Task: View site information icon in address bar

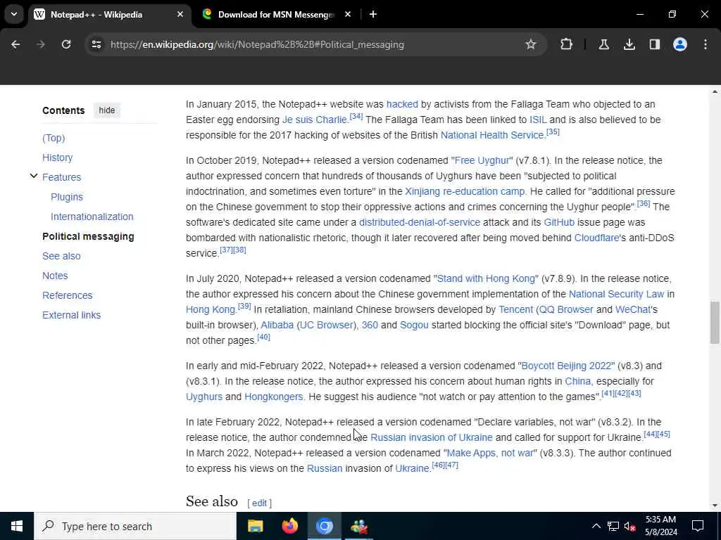Action: point(96,44)
